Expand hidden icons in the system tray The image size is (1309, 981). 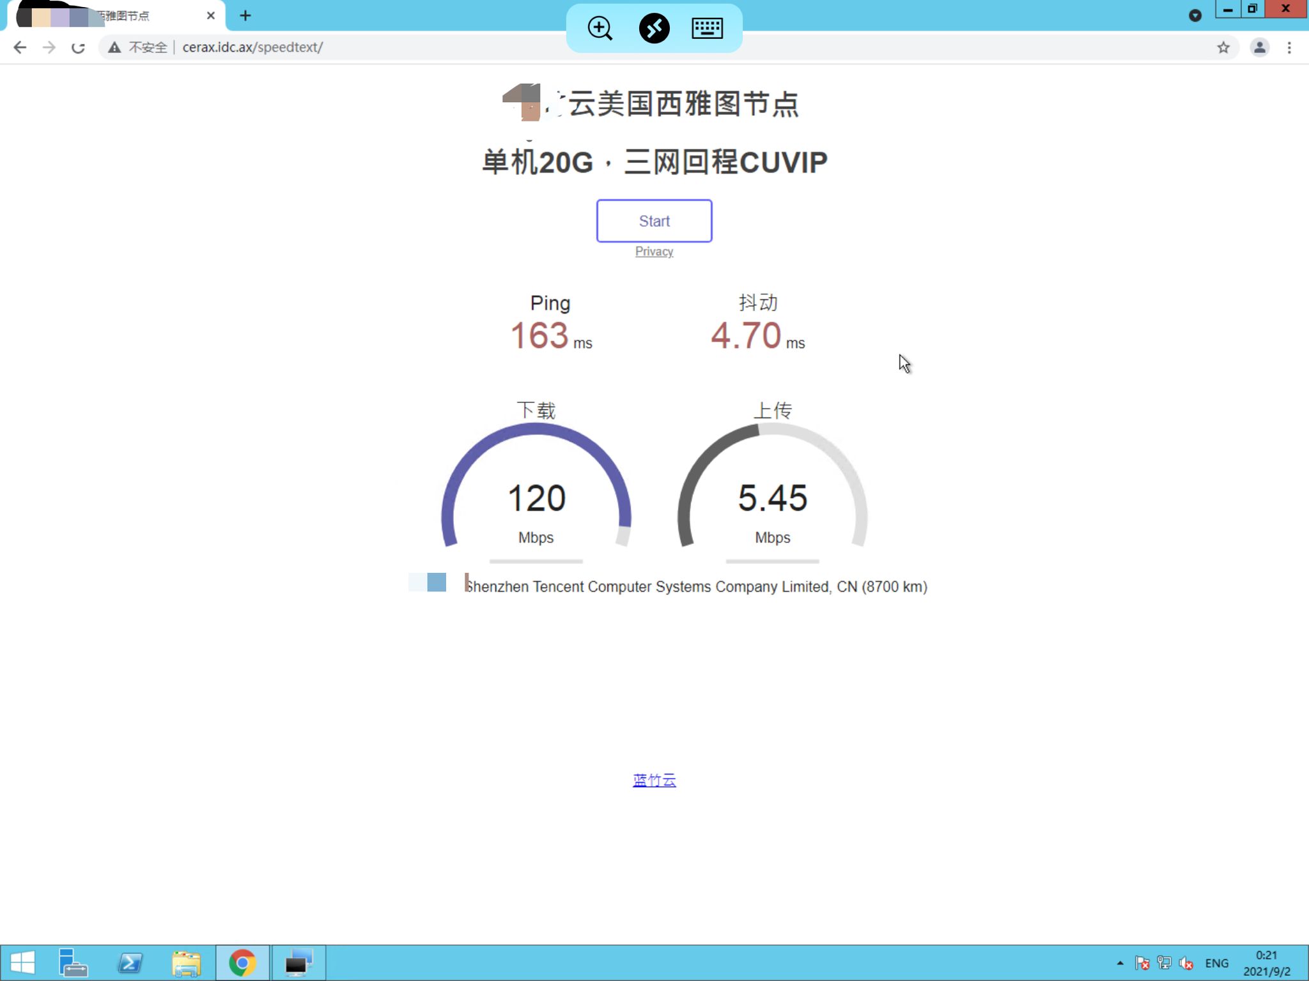click(x=1120, y=962)
